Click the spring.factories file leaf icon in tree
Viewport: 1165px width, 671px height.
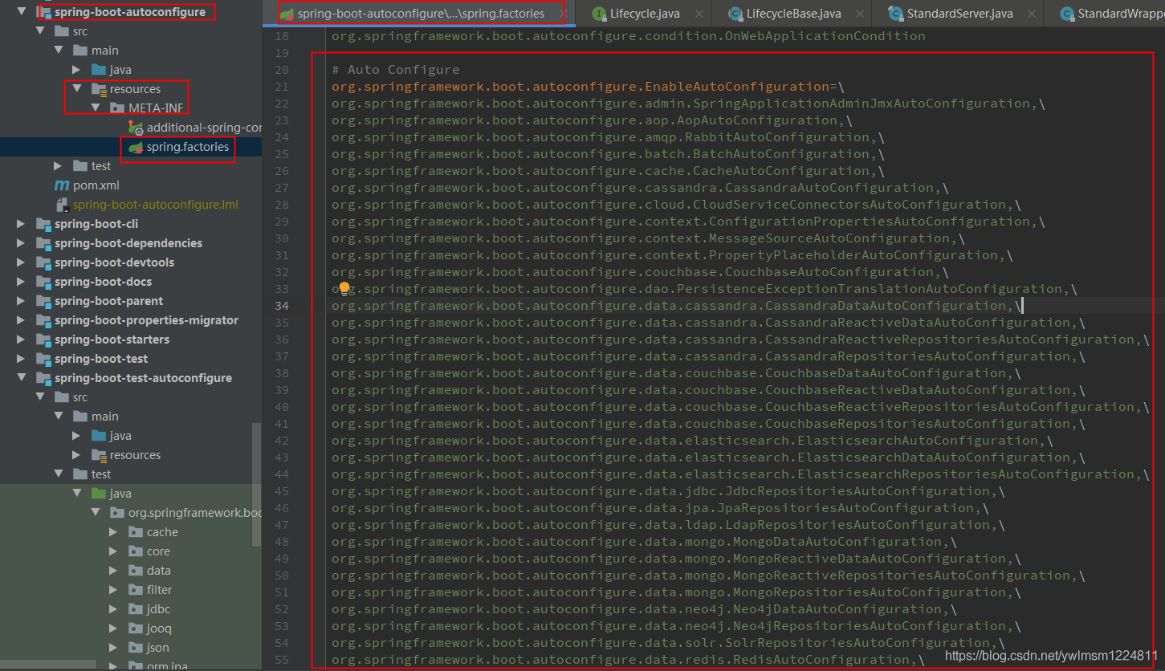136,147
